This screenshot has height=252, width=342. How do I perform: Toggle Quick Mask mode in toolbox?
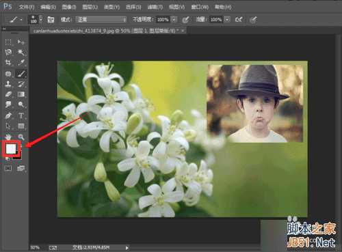tap(8, 169)
